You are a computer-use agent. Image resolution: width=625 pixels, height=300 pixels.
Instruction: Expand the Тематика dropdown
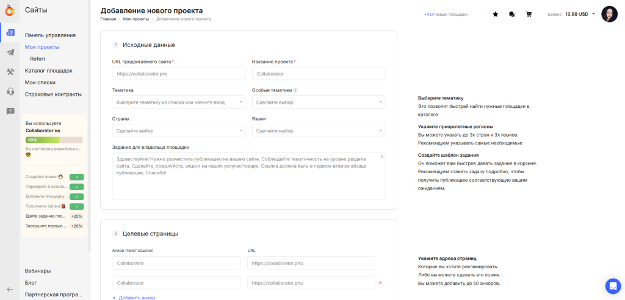[179, 102]
